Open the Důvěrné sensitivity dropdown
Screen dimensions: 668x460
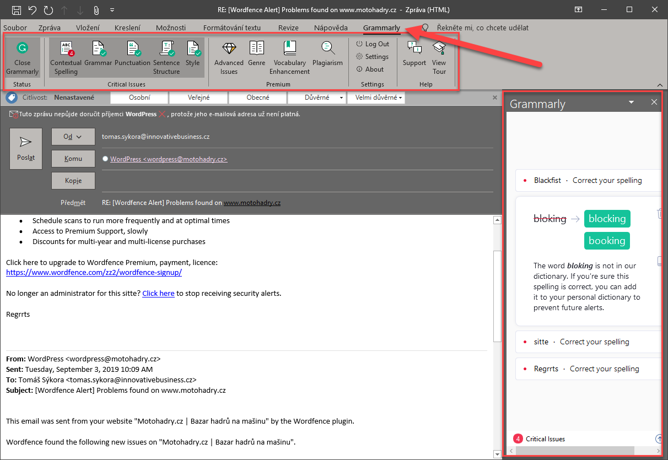click(317, 98)
